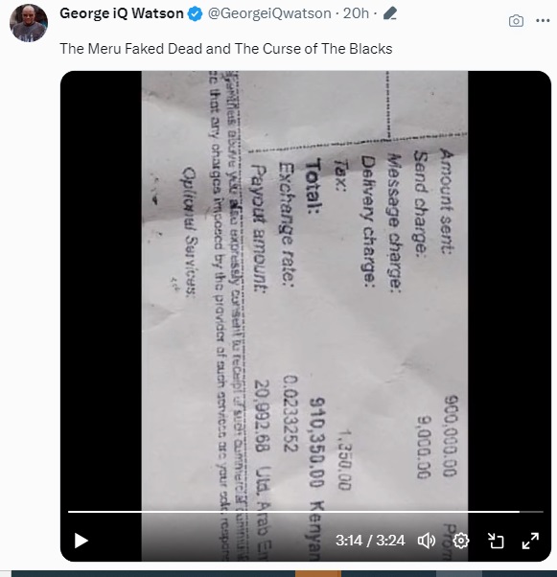
Task: Click the unplayed end of the progress bar
Action: point(532,512)
